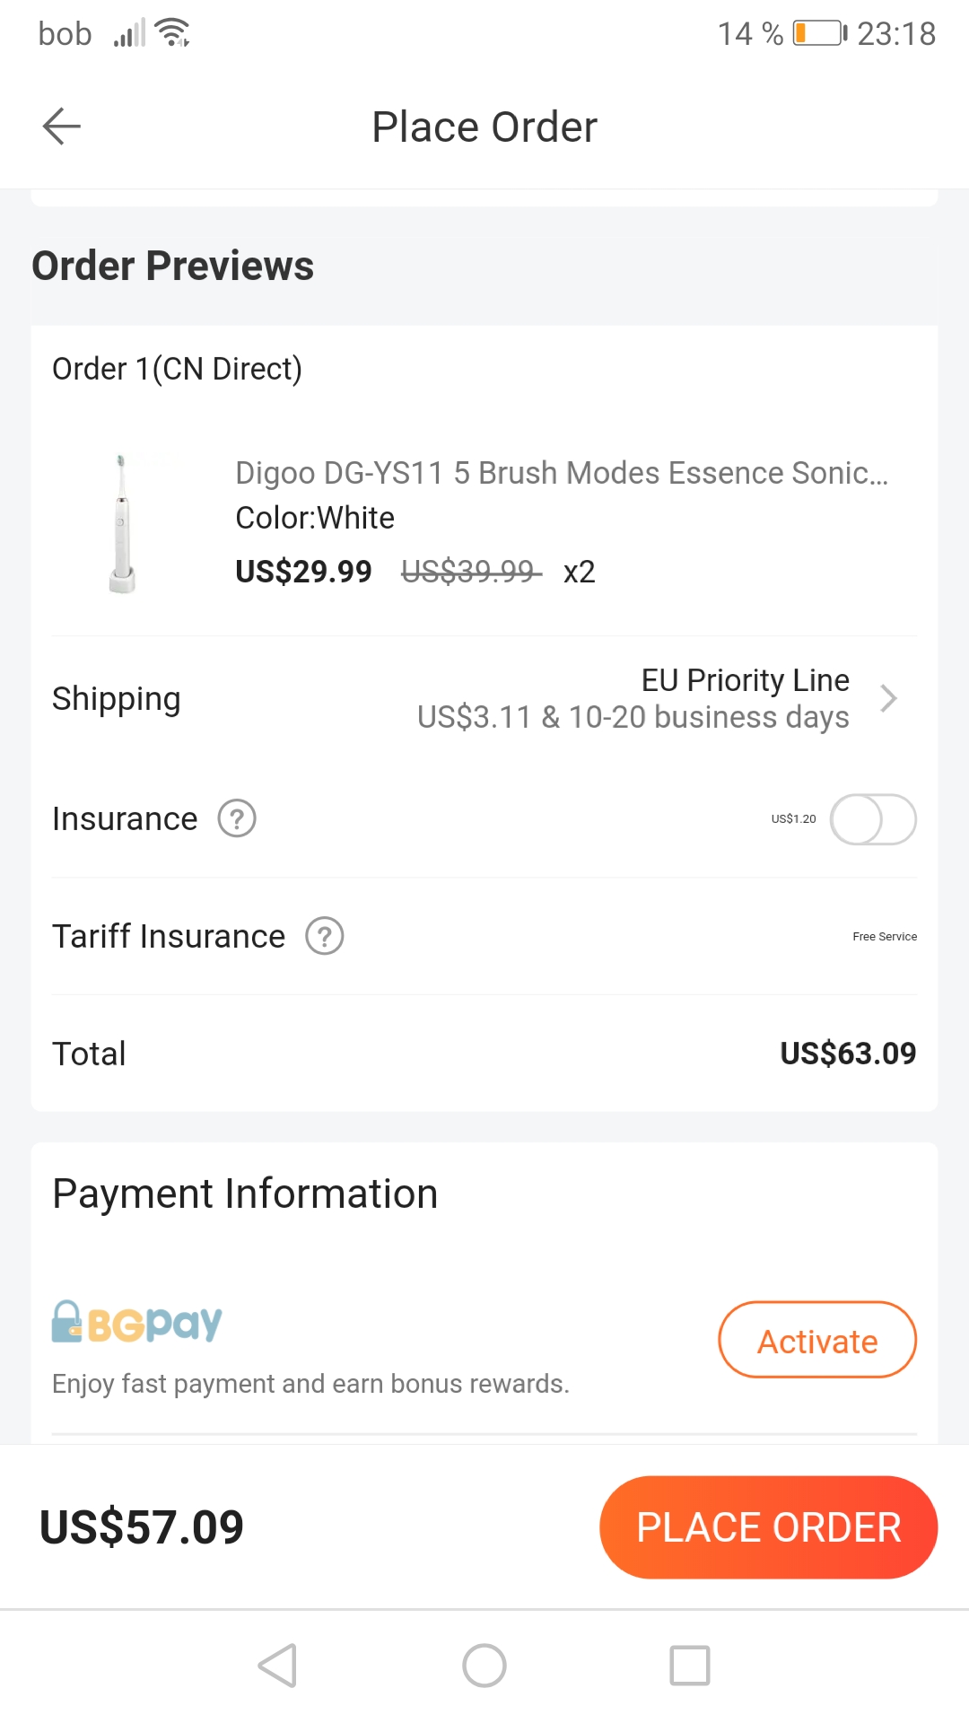Tap the battery indicator icon

[x=819, y=33]
